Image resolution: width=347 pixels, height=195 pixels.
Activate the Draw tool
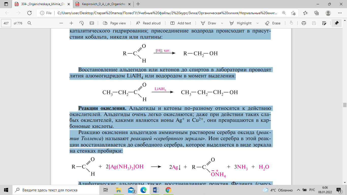[208, 23]
